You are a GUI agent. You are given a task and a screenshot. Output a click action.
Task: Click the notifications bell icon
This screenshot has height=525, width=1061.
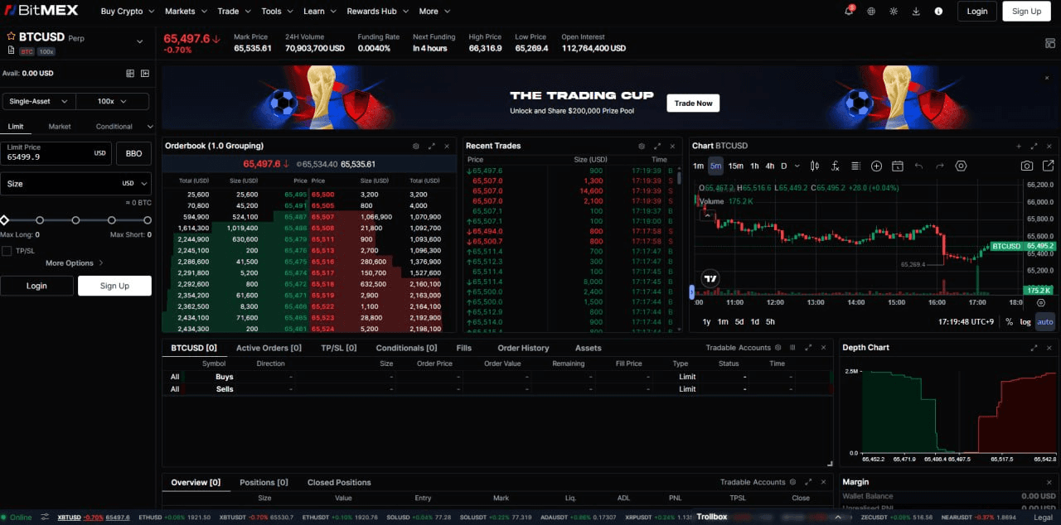(x=849, y=11)
